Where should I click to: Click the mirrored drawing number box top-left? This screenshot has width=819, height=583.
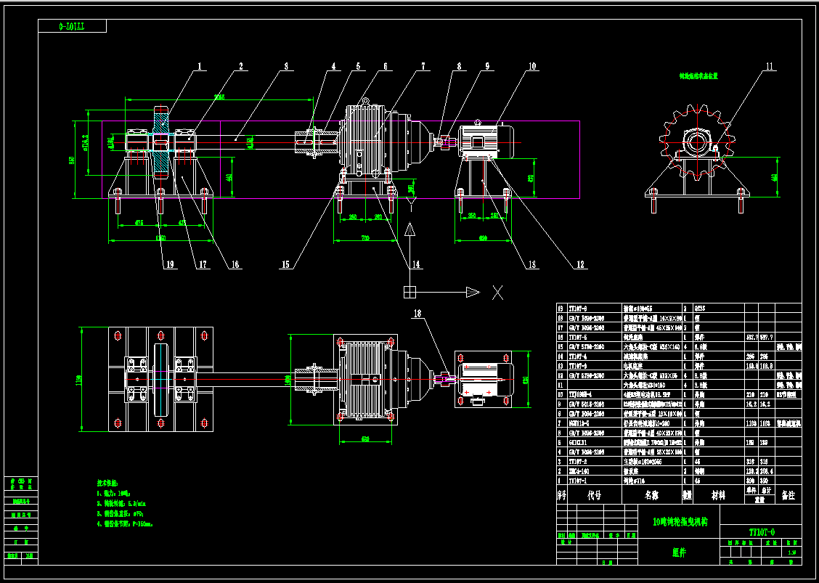(72, 26)
